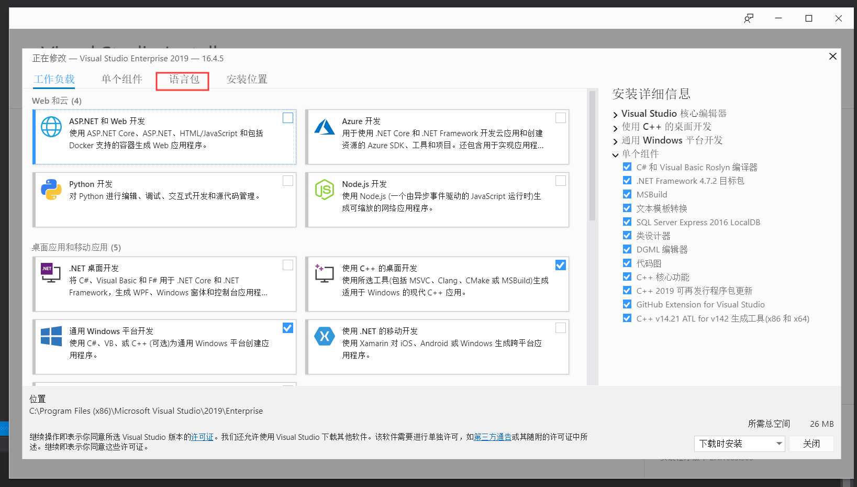Switch to the 单个组件 tab

(x=122, y=79)
